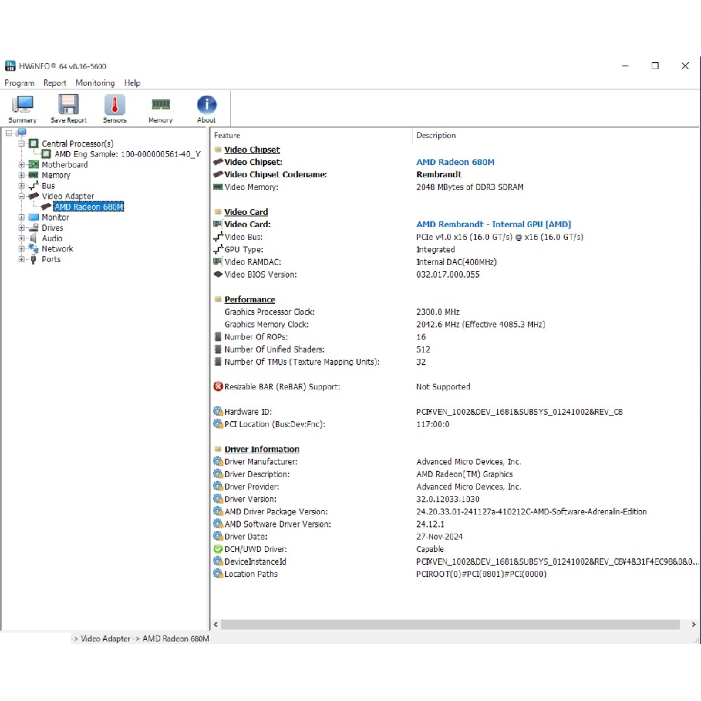Expand the Memory tree node
The height and width of the screenshot is (701, 701).
coord(21,175)
